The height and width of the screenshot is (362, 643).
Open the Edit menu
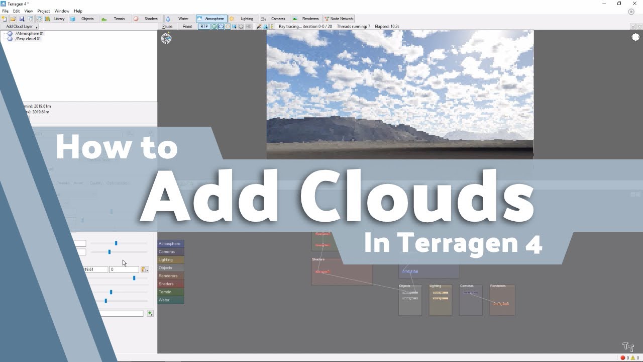tap(17, 11)
